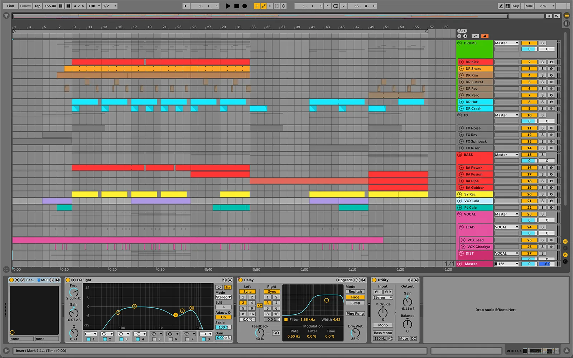Stop playback with the Stop button
The height and width of the screenshot is (358, 573).
click(x=236, y=6)
